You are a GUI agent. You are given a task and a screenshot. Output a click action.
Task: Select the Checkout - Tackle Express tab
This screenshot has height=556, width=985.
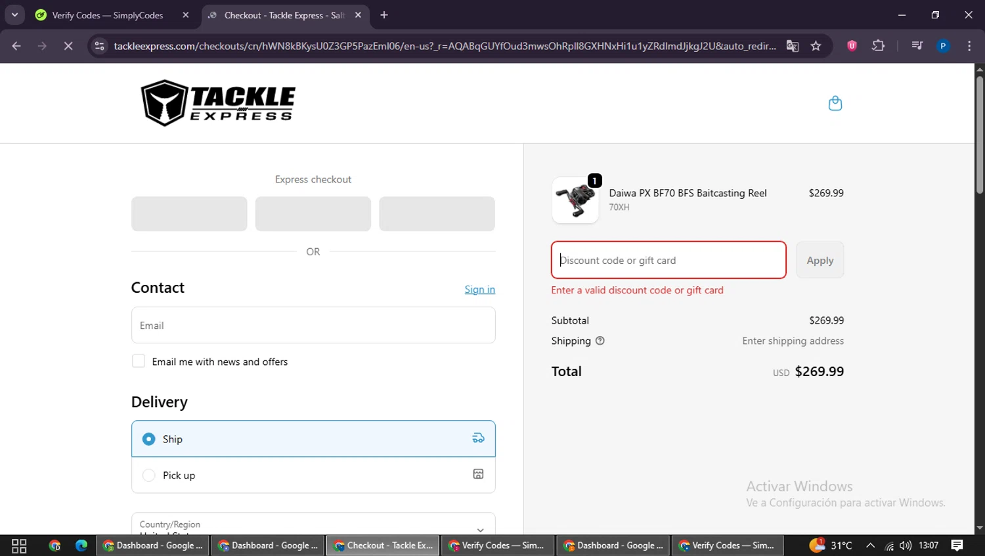(x=284, y=15)
